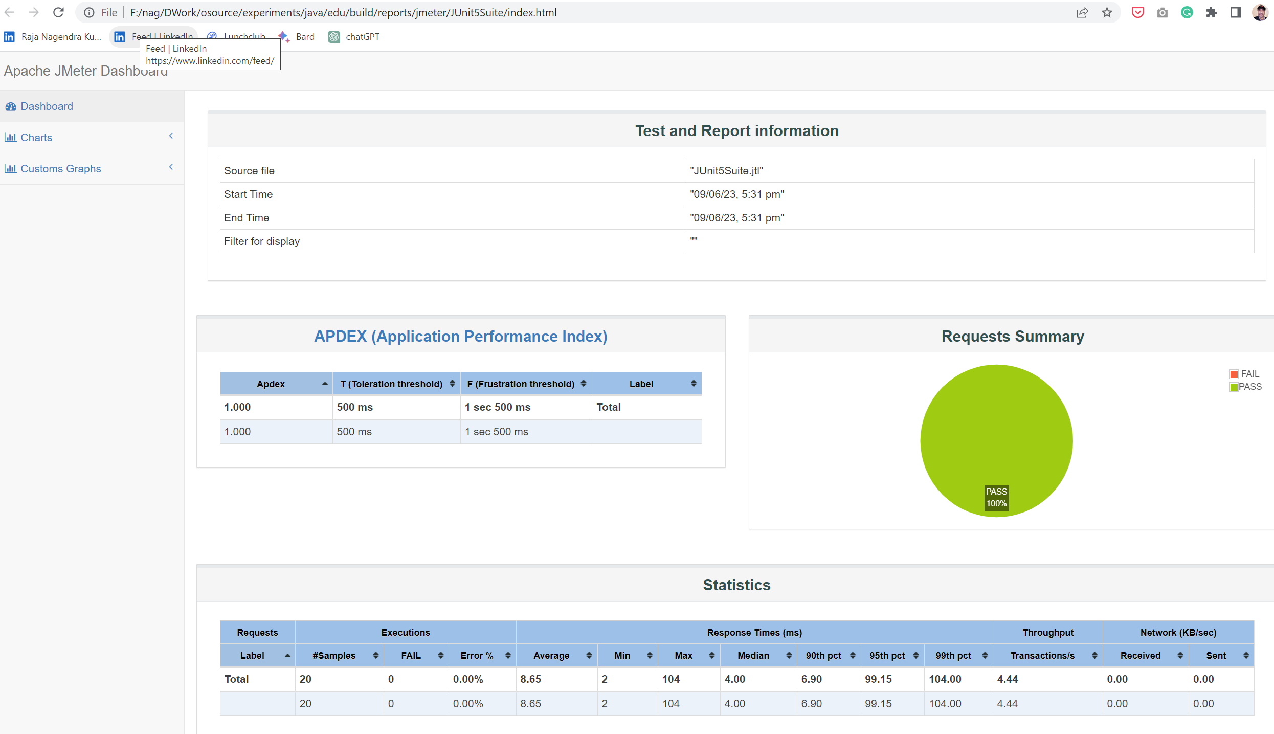Save the page to Pocket
The height and width of the screenshot is (734, 1274).
tap(1137, 12)
